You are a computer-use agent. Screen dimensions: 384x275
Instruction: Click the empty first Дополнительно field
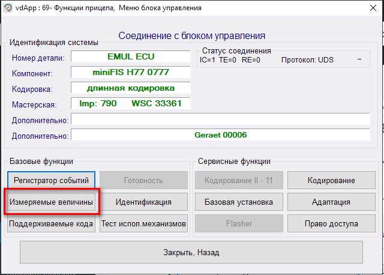coord(220,119)
